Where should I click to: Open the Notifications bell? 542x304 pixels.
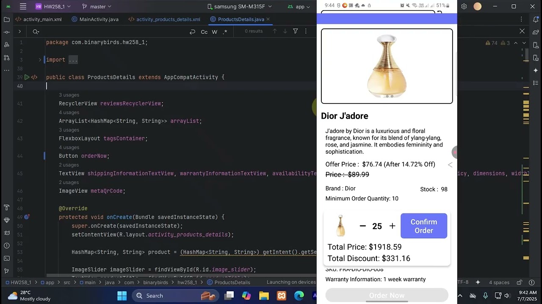point(536,19)
